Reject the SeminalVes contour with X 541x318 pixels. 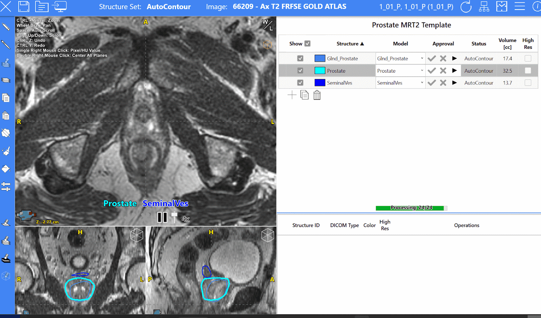pyautogui.click(x=443, y=83)
